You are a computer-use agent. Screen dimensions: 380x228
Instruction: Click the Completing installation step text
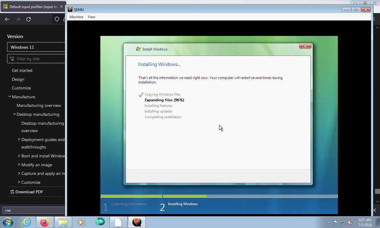click(163, 117)
